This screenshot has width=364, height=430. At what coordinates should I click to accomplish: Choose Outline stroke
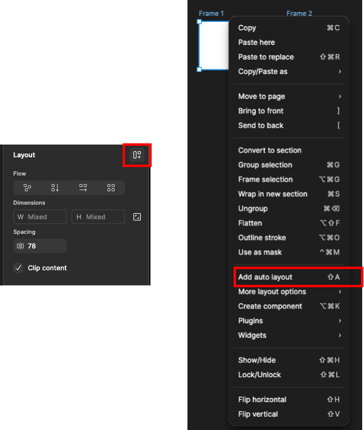click(x=289, y=237)
